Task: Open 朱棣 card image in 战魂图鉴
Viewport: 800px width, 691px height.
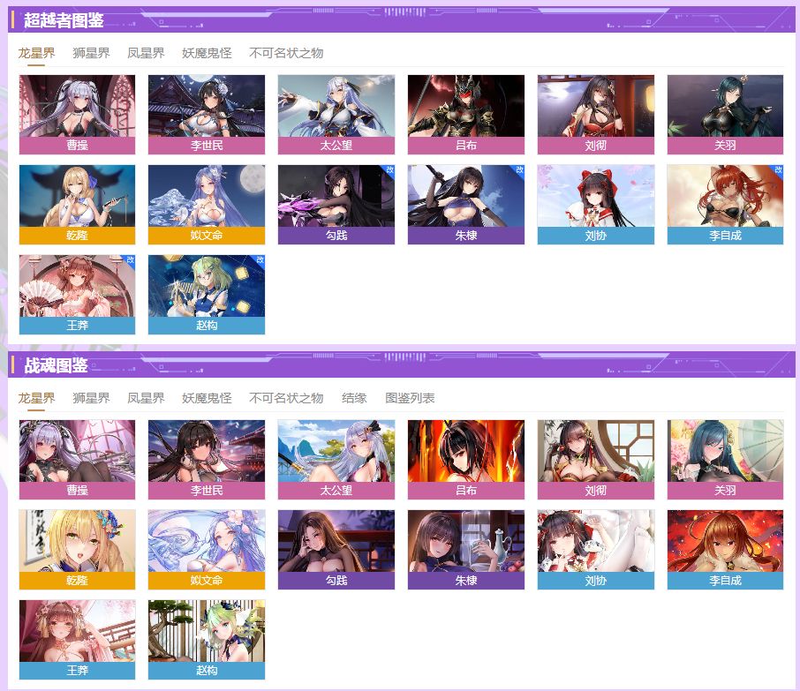Action: point(466,541)
